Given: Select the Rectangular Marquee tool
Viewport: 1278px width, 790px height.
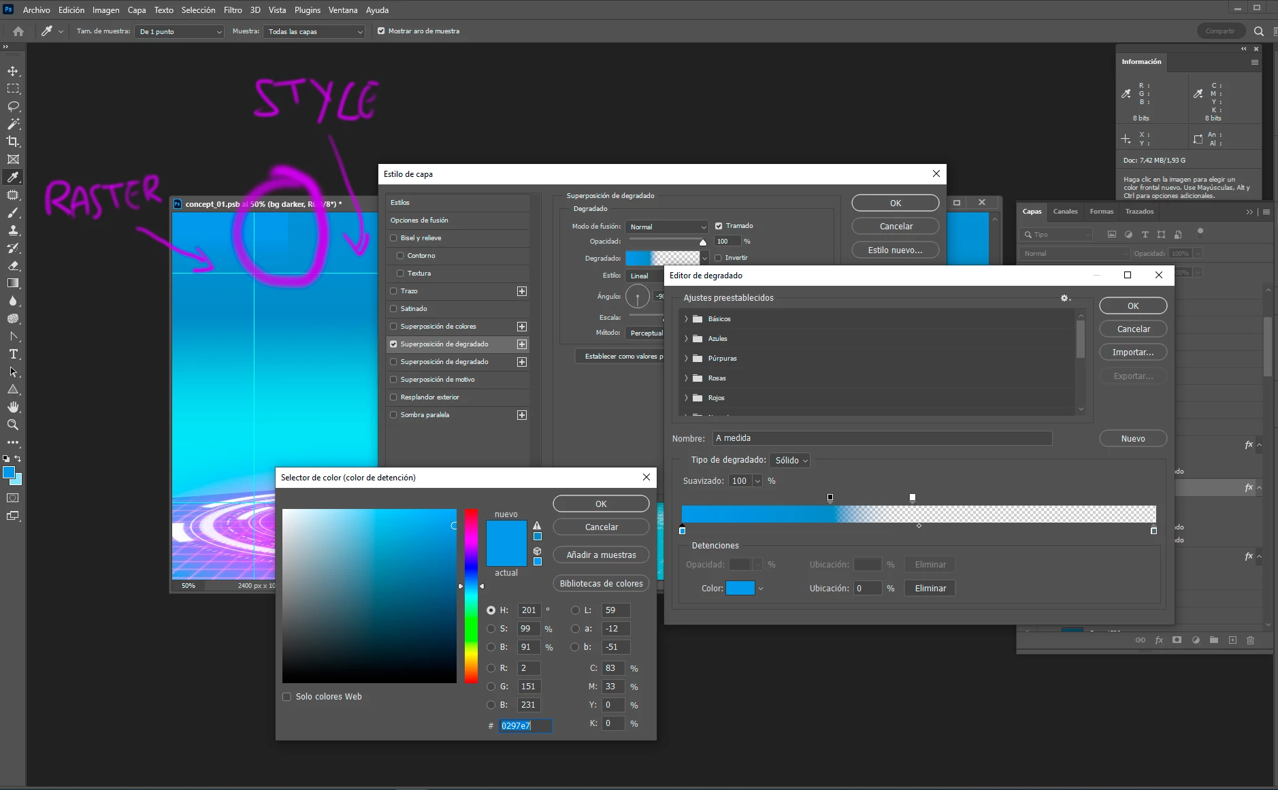Looking at the screenshot, I should coord(13,88).
